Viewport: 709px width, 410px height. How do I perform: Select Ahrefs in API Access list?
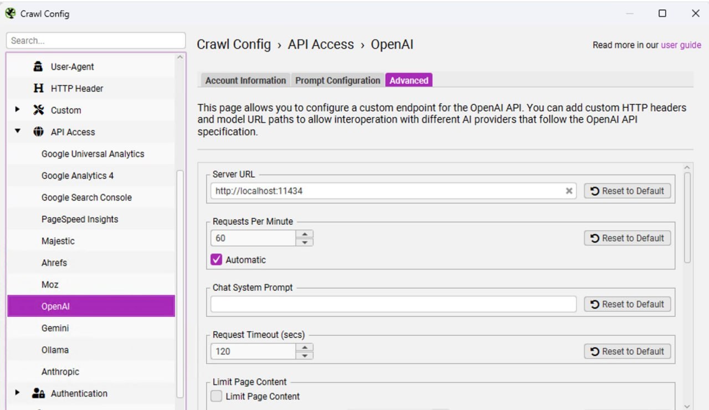click(x=91, y=263)
